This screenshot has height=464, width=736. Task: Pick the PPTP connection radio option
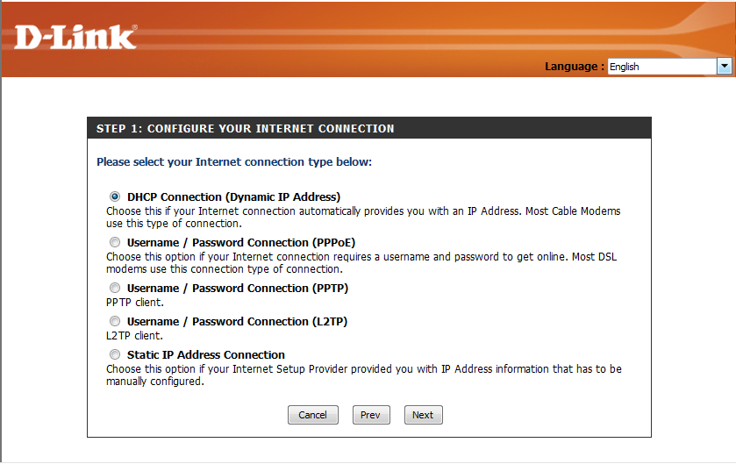115,288
